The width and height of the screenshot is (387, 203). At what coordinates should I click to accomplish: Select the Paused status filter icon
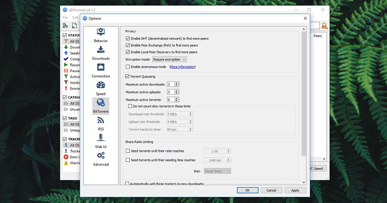66,71
